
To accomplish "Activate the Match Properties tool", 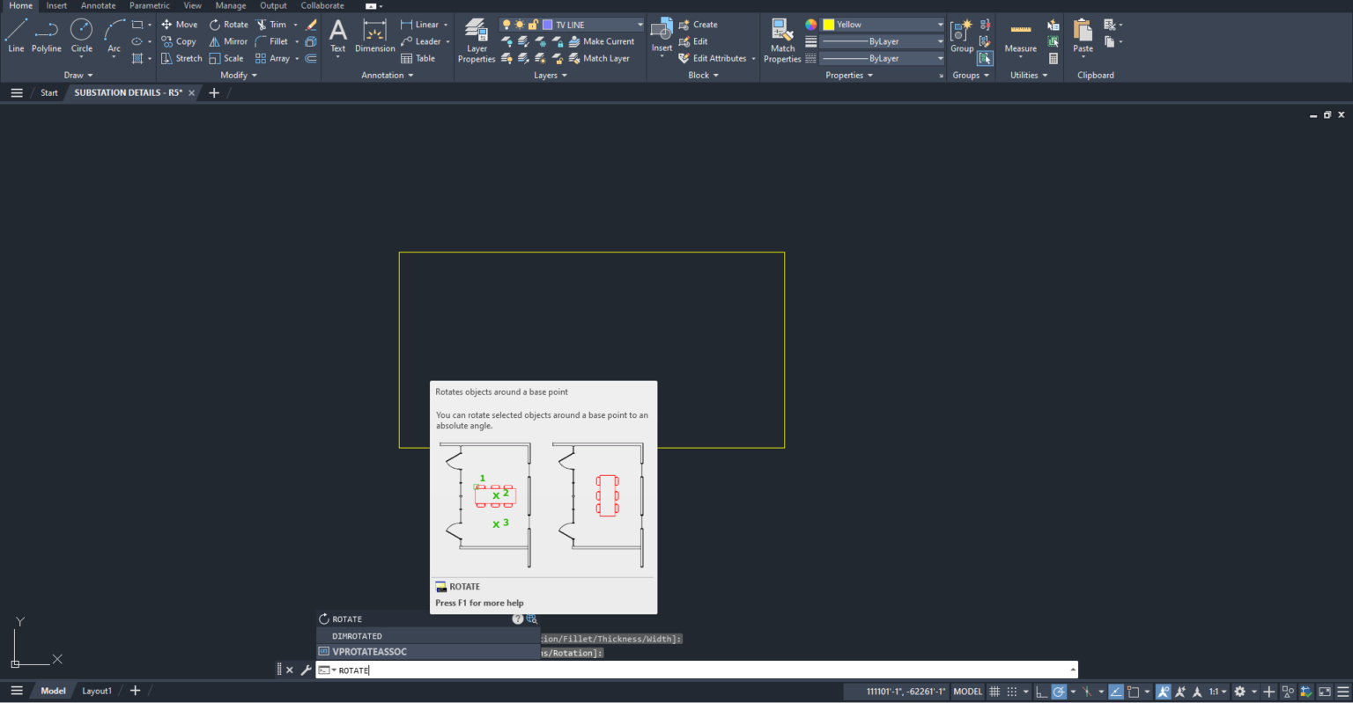I will pyautogui.click(x=781, y=39).
